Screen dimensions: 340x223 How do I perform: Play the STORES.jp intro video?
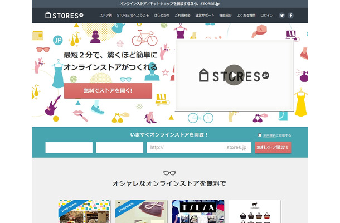click(x=234, y=75)
